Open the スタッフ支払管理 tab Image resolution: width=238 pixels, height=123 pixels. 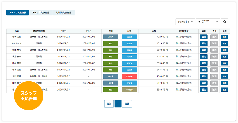41,13
